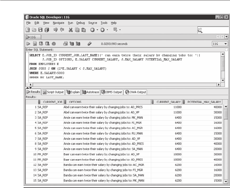Open the back navigation history dropdown arrow

coord(97,30)
